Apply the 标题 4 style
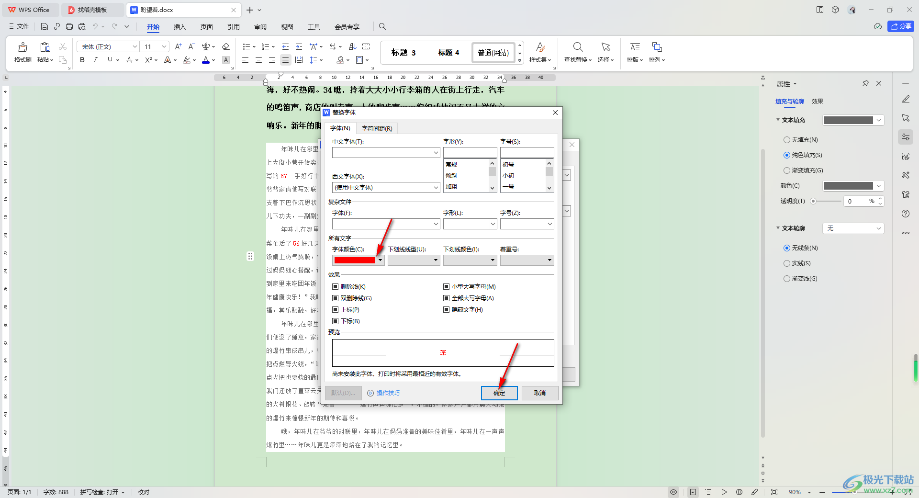Screen dimensions: 919x498 pos(448,53)
